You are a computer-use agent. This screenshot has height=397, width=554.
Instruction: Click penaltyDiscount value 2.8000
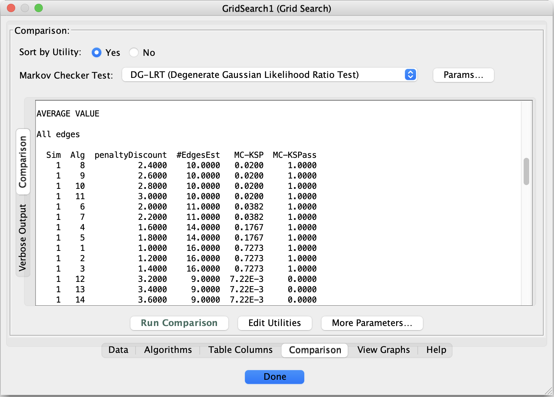152,186
